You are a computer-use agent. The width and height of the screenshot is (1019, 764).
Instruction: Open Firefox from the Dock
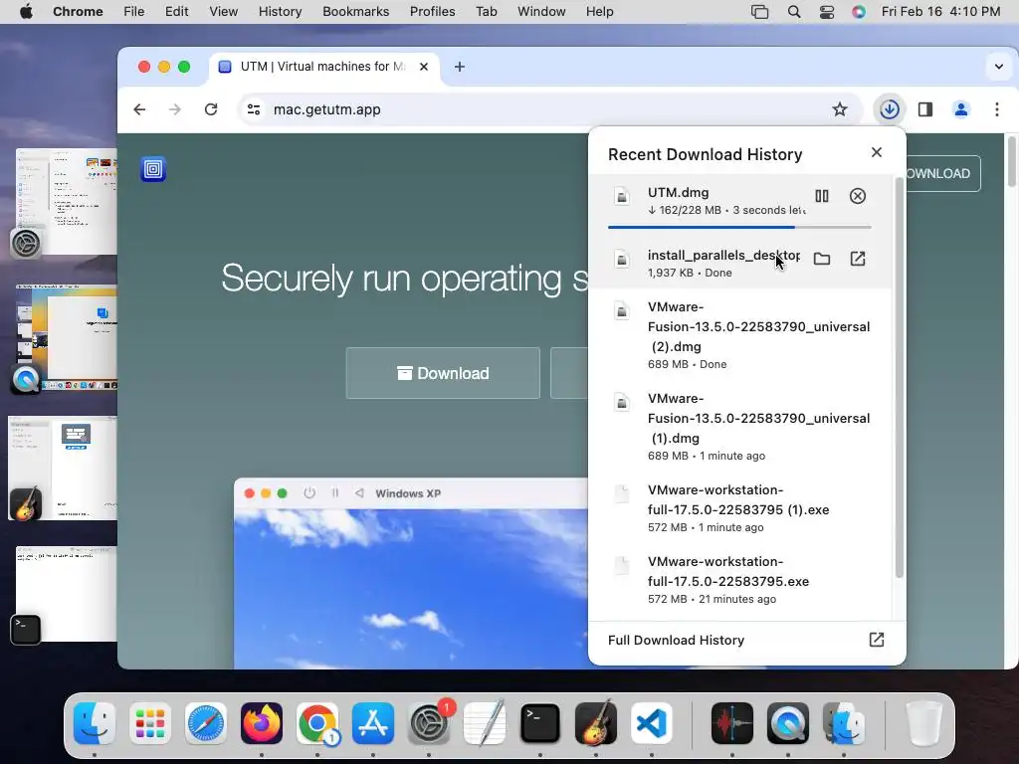pos(262,723)
